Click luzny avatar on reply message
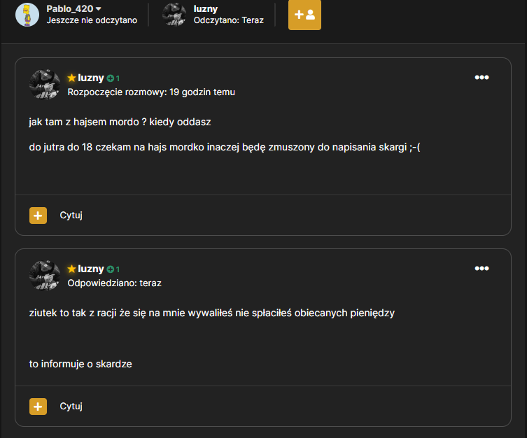This screenshot has width=527, height=438. click(x=45, y=276)
